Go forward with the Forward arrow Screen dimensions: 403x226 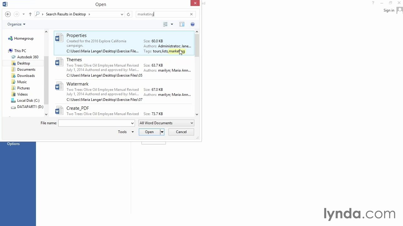point(16,14)
